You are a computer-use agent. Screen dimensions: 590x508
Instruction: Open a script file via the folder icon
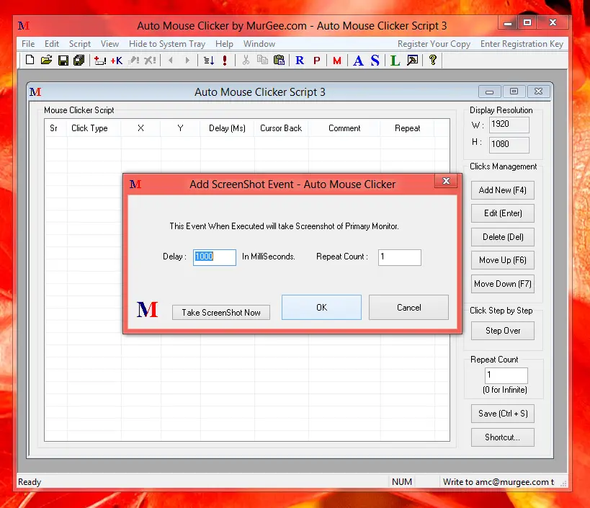coord(46,61)
